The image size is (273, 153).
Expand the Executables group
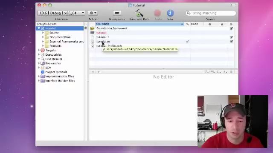click(39, 54)
